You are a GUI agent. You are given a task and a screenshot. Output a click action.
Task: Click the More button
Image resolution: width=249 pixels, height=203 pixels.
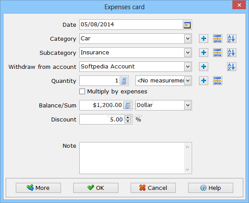pos(38,188)
